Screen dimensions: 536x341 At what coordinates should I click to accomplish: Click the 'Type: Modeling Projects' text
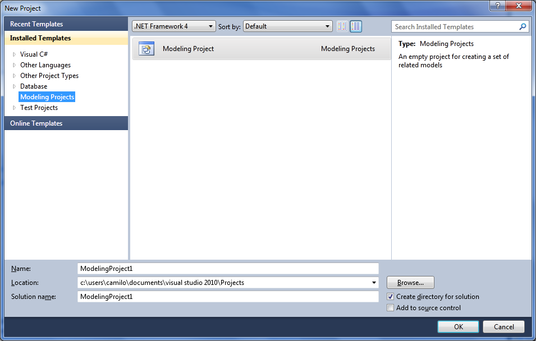[x=436, y=44]
